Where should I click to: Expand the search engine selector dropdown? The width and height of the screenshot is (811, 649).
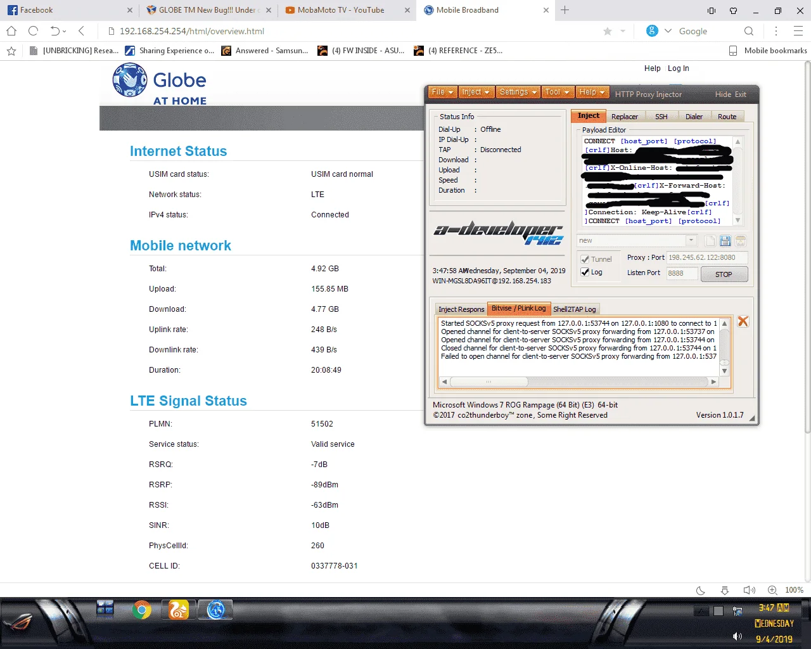tap(668, 31)
